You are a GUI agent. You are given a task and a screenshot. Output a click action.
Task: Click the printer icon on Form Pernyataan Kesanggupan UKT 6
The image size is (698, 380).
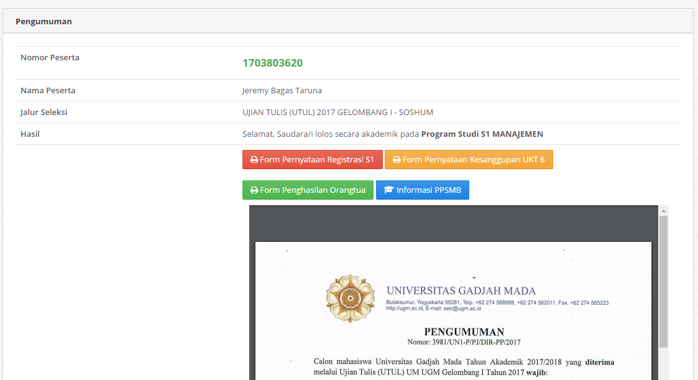[396, 159]
